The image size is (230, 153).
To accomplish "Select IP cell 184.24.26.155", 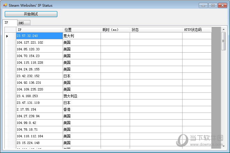I will (39, 69).
